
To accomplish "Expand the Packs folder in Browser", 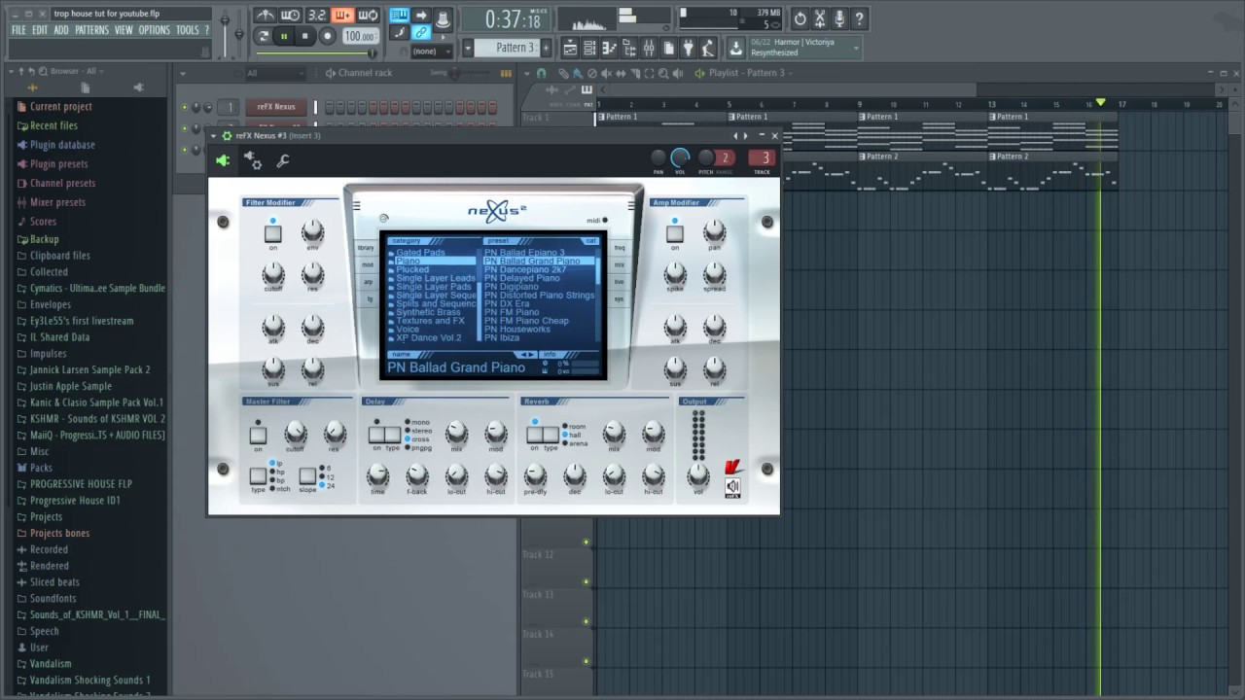I will [40, 467].
